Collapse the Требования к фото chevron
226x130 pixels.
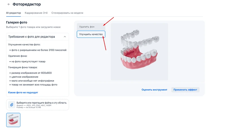(x=65, y=37)
